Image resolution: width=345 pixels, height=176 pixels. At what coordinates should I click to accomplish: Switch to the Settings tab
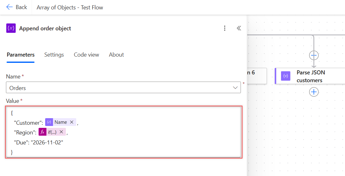[x=54, y=55]
